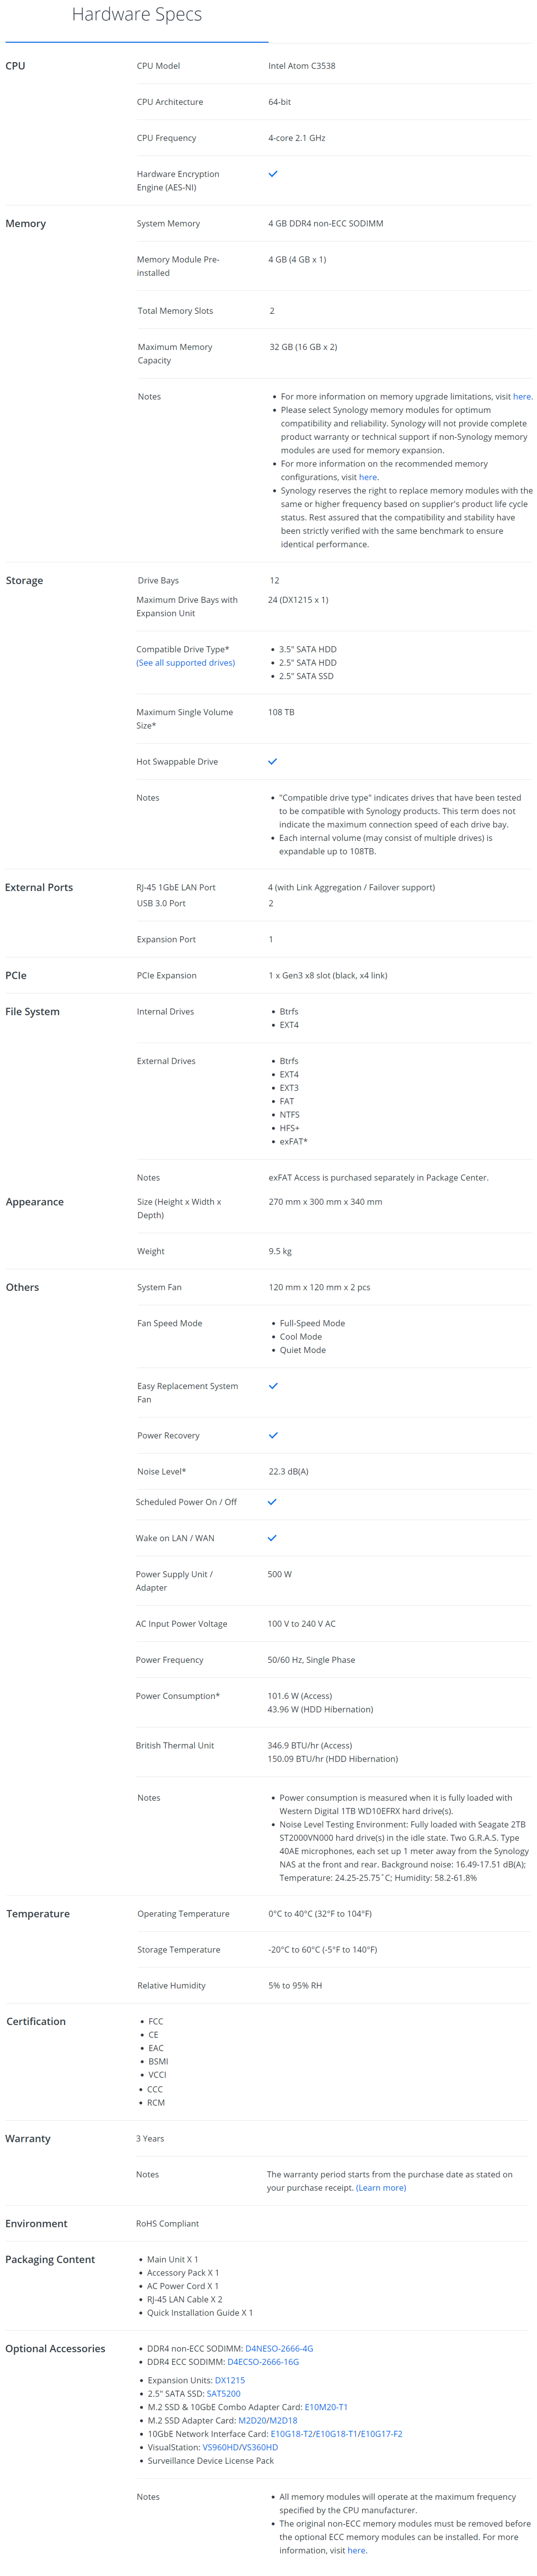Open the D4NESO-2666-4G memory module link
This screenshot has width=537, height=2576.
279,2348
